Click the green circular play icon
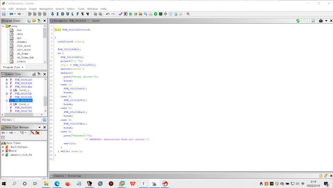This screenshot has height=188, width=333. click(156, 14)
